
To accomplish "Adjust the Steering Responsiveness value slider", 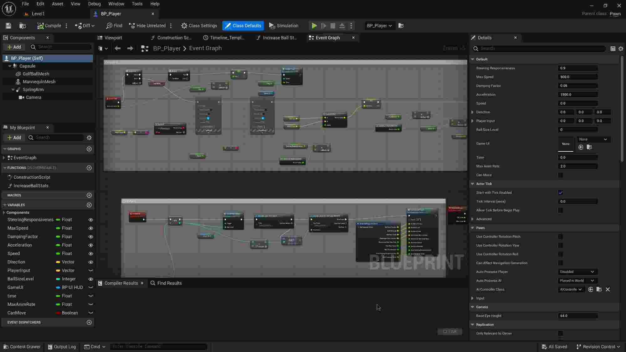I will [578, 68].
